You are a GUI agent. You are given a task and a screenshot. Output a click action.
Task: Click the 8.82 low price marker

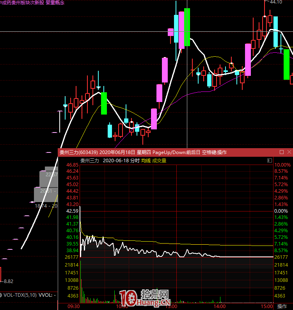(9, 281)
